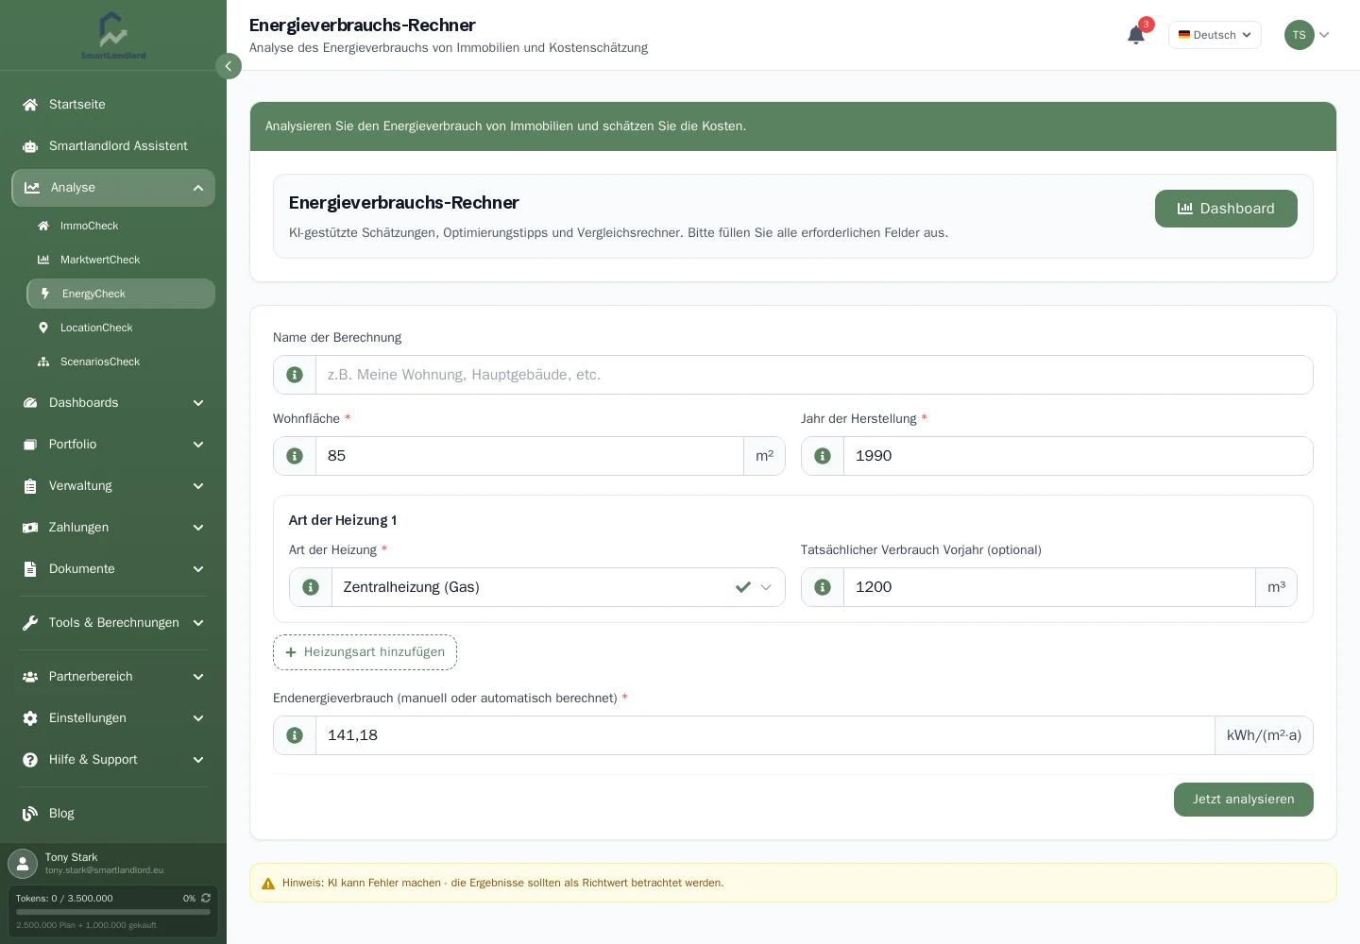This screenshot has height=944, width=1360.
Task: Click info icon beside Tatsächlicher Verbrauch field
Action: click(823, 587)
